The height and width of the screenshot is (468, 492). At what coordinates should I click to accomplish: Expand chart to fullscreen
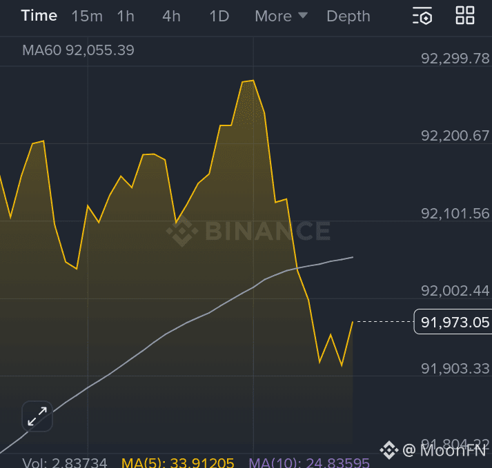[x=37, y=416]
